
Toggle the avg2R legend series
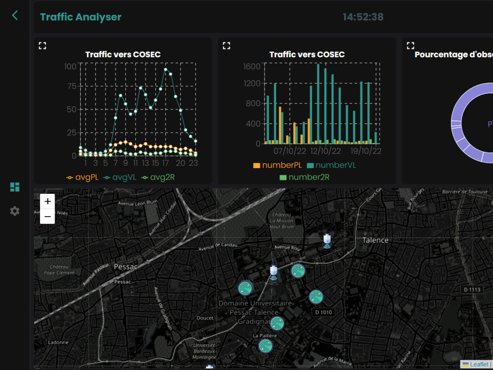point(158,178)
